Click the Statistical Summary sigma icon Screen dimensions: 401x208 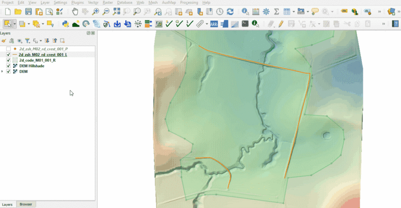coord(276,11)
